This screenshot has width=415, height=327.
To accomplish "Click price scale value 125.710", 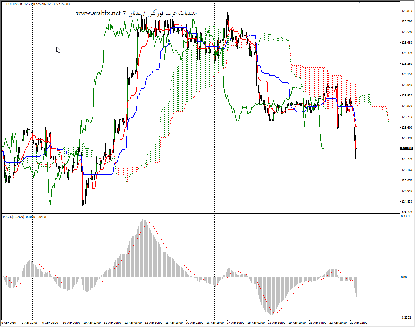I will (406, 117).
